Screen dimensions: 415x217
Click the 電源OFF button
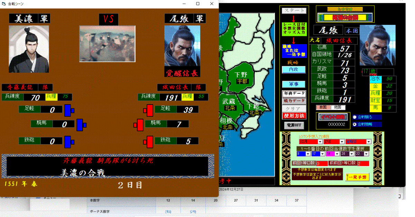pos(294,125)
